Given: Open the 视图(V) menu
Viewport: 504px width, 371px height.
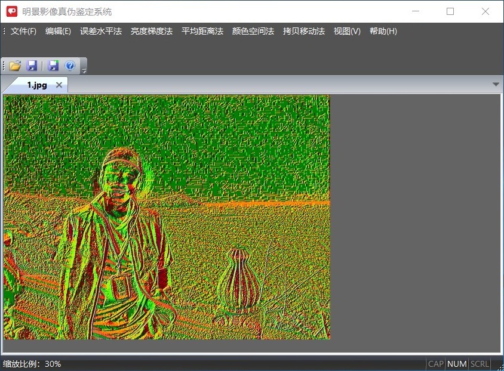Looking at the screenshot, I should coord(347,31).
